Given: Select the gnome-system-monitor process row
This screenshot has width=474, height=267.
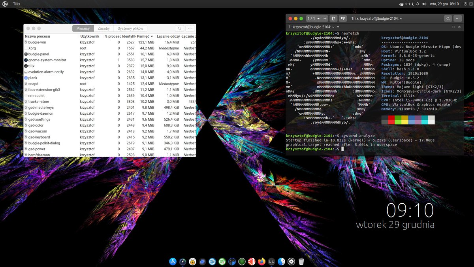Looking at the screenshot, I should [x=110, y=60].
